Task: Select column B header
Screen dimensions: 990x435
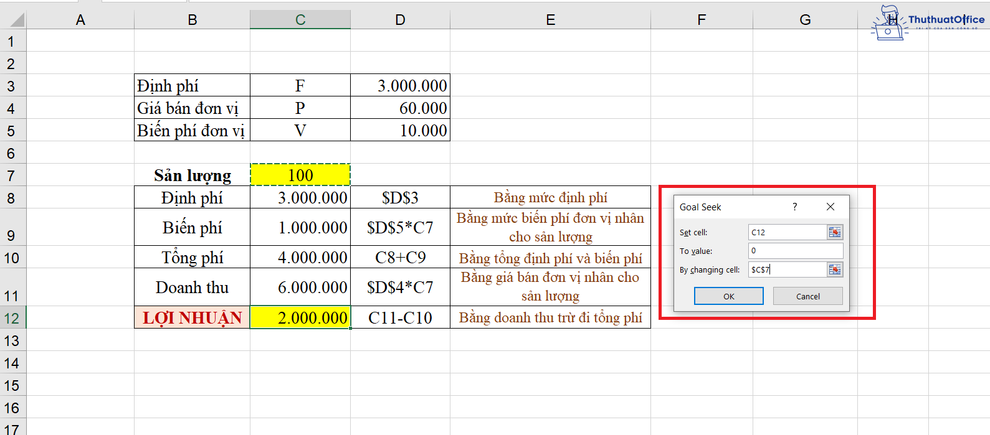Action: pos(193,20)
